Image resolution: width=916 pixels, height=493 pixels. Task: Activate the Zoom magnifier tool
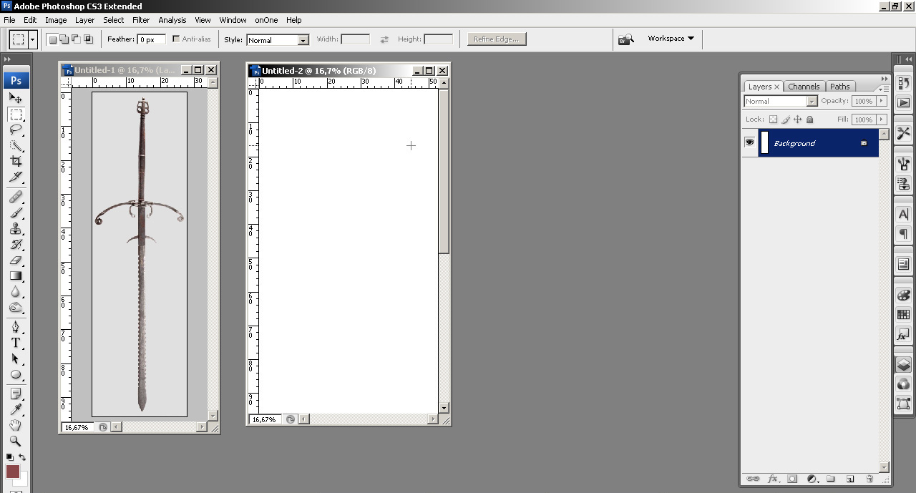(15, 441)
